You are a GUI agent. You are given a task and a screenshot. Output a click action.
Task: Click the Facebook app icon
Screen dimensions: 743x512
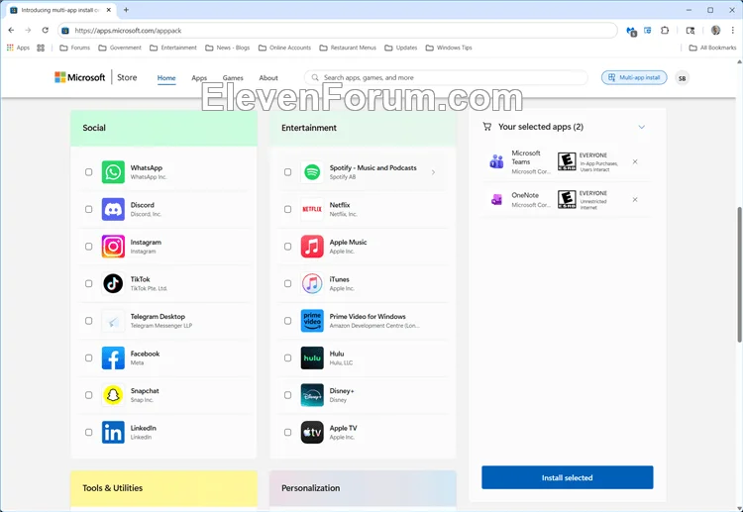pos(113,358)
